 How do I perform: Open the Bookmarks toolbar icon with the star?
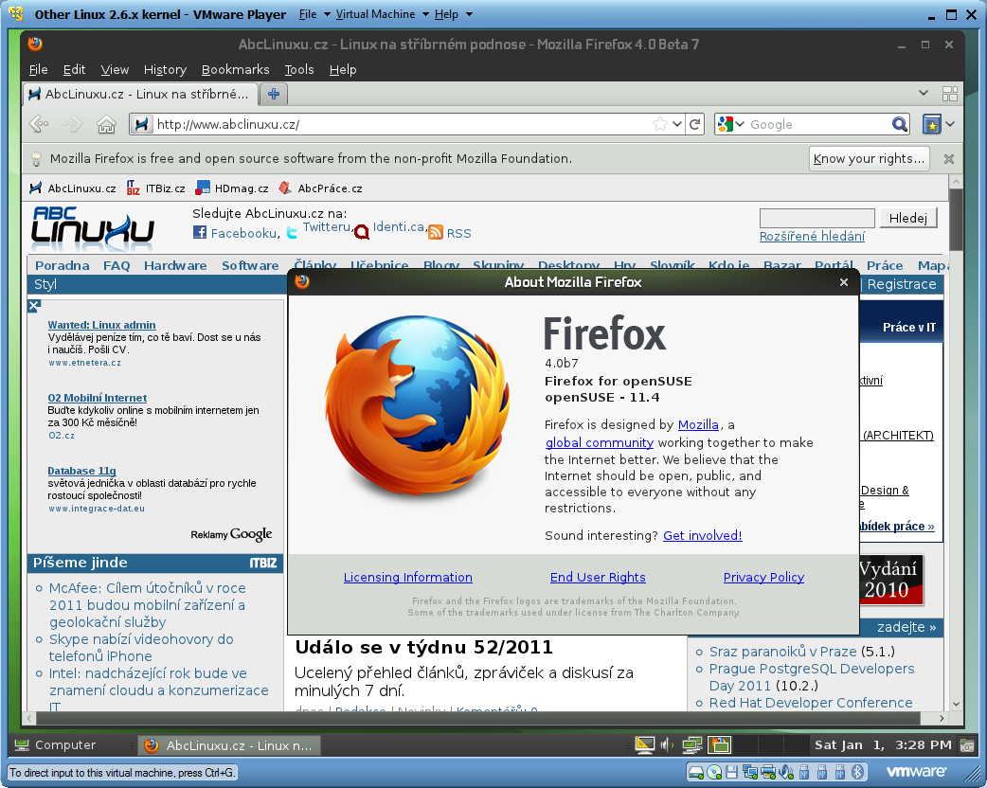click(x=932, y=124)
